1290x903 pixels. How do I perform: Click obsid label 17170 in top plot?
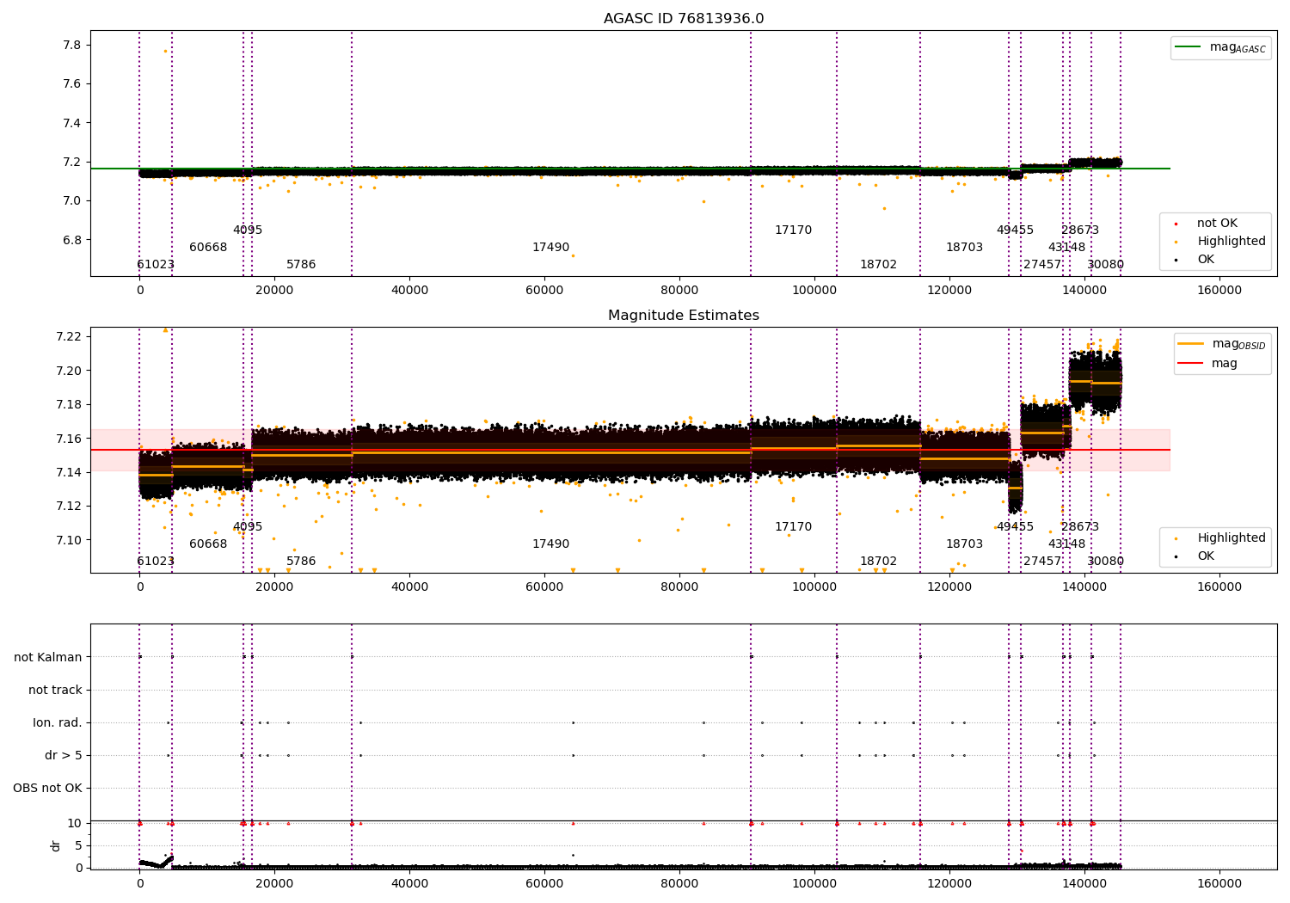[793, 230]
